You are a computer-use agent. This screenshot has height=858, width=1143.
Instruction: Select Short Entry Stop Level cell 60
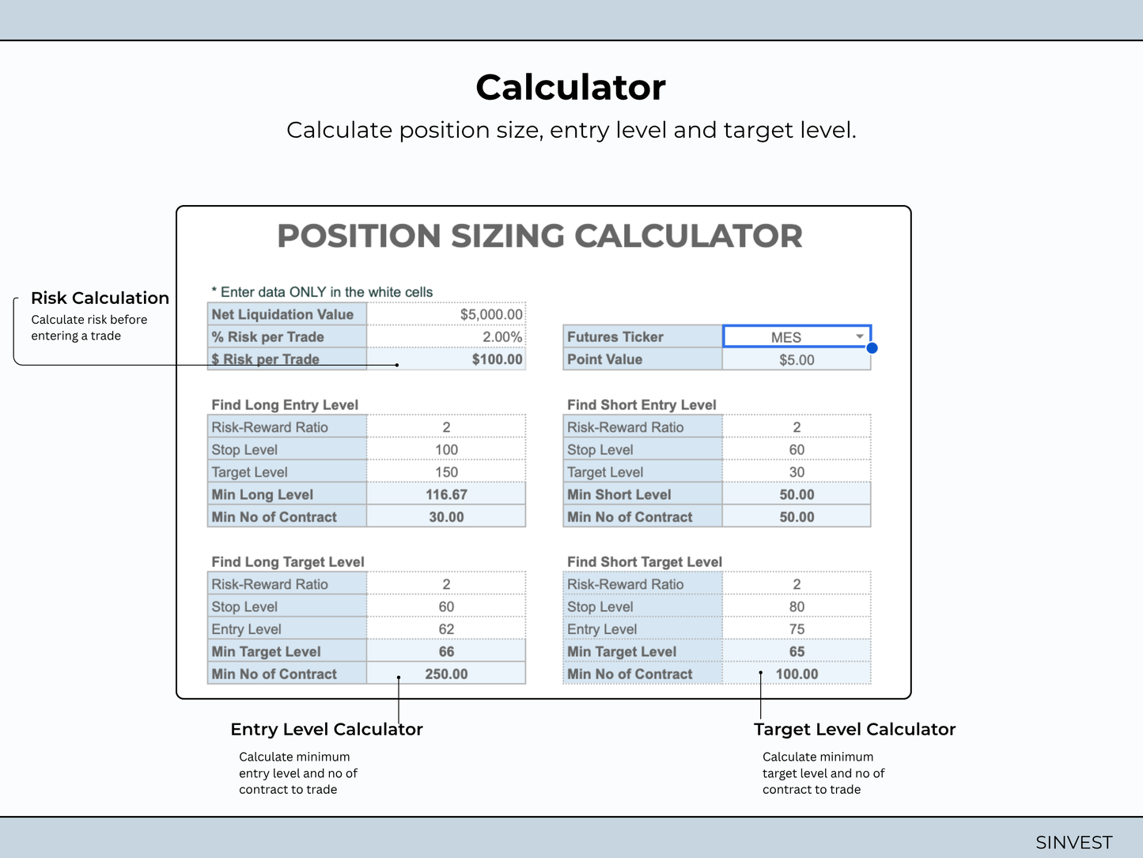(797, 449)
